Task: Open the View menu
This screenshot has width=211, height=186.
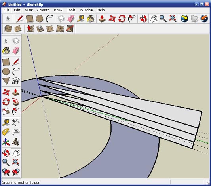Action: pyautogui.click(x=29, y=10)
